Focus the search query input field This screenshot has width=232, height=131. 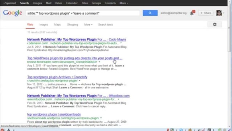tap(82, 13)
